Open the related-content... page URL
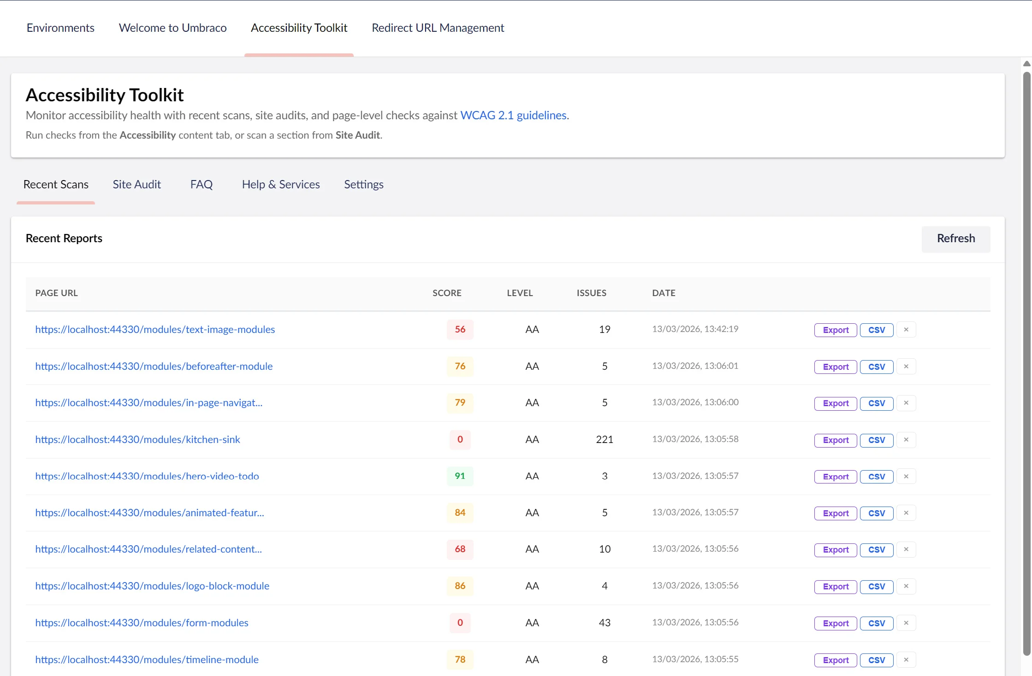Image resolution: width=1032 pixels, height=676 pixels. click(x=148, y=549)
